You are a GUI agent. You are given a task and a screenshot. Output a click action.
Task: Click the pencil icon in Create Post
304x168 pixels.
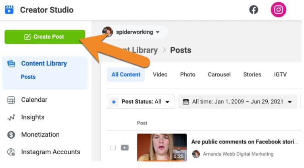(27, 37)
